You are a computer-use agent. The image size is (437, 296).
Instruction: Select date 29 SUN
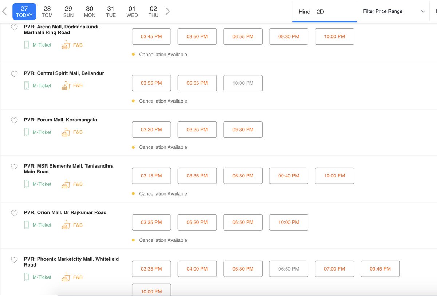point(68,12)
